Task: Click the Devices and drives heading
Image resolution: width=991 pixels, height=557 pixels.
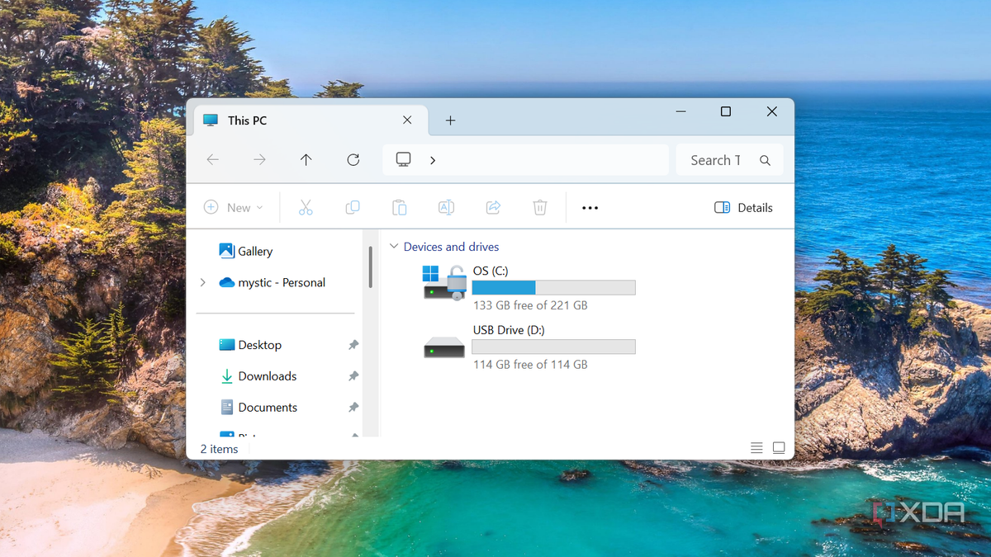Action: [451, 247]
